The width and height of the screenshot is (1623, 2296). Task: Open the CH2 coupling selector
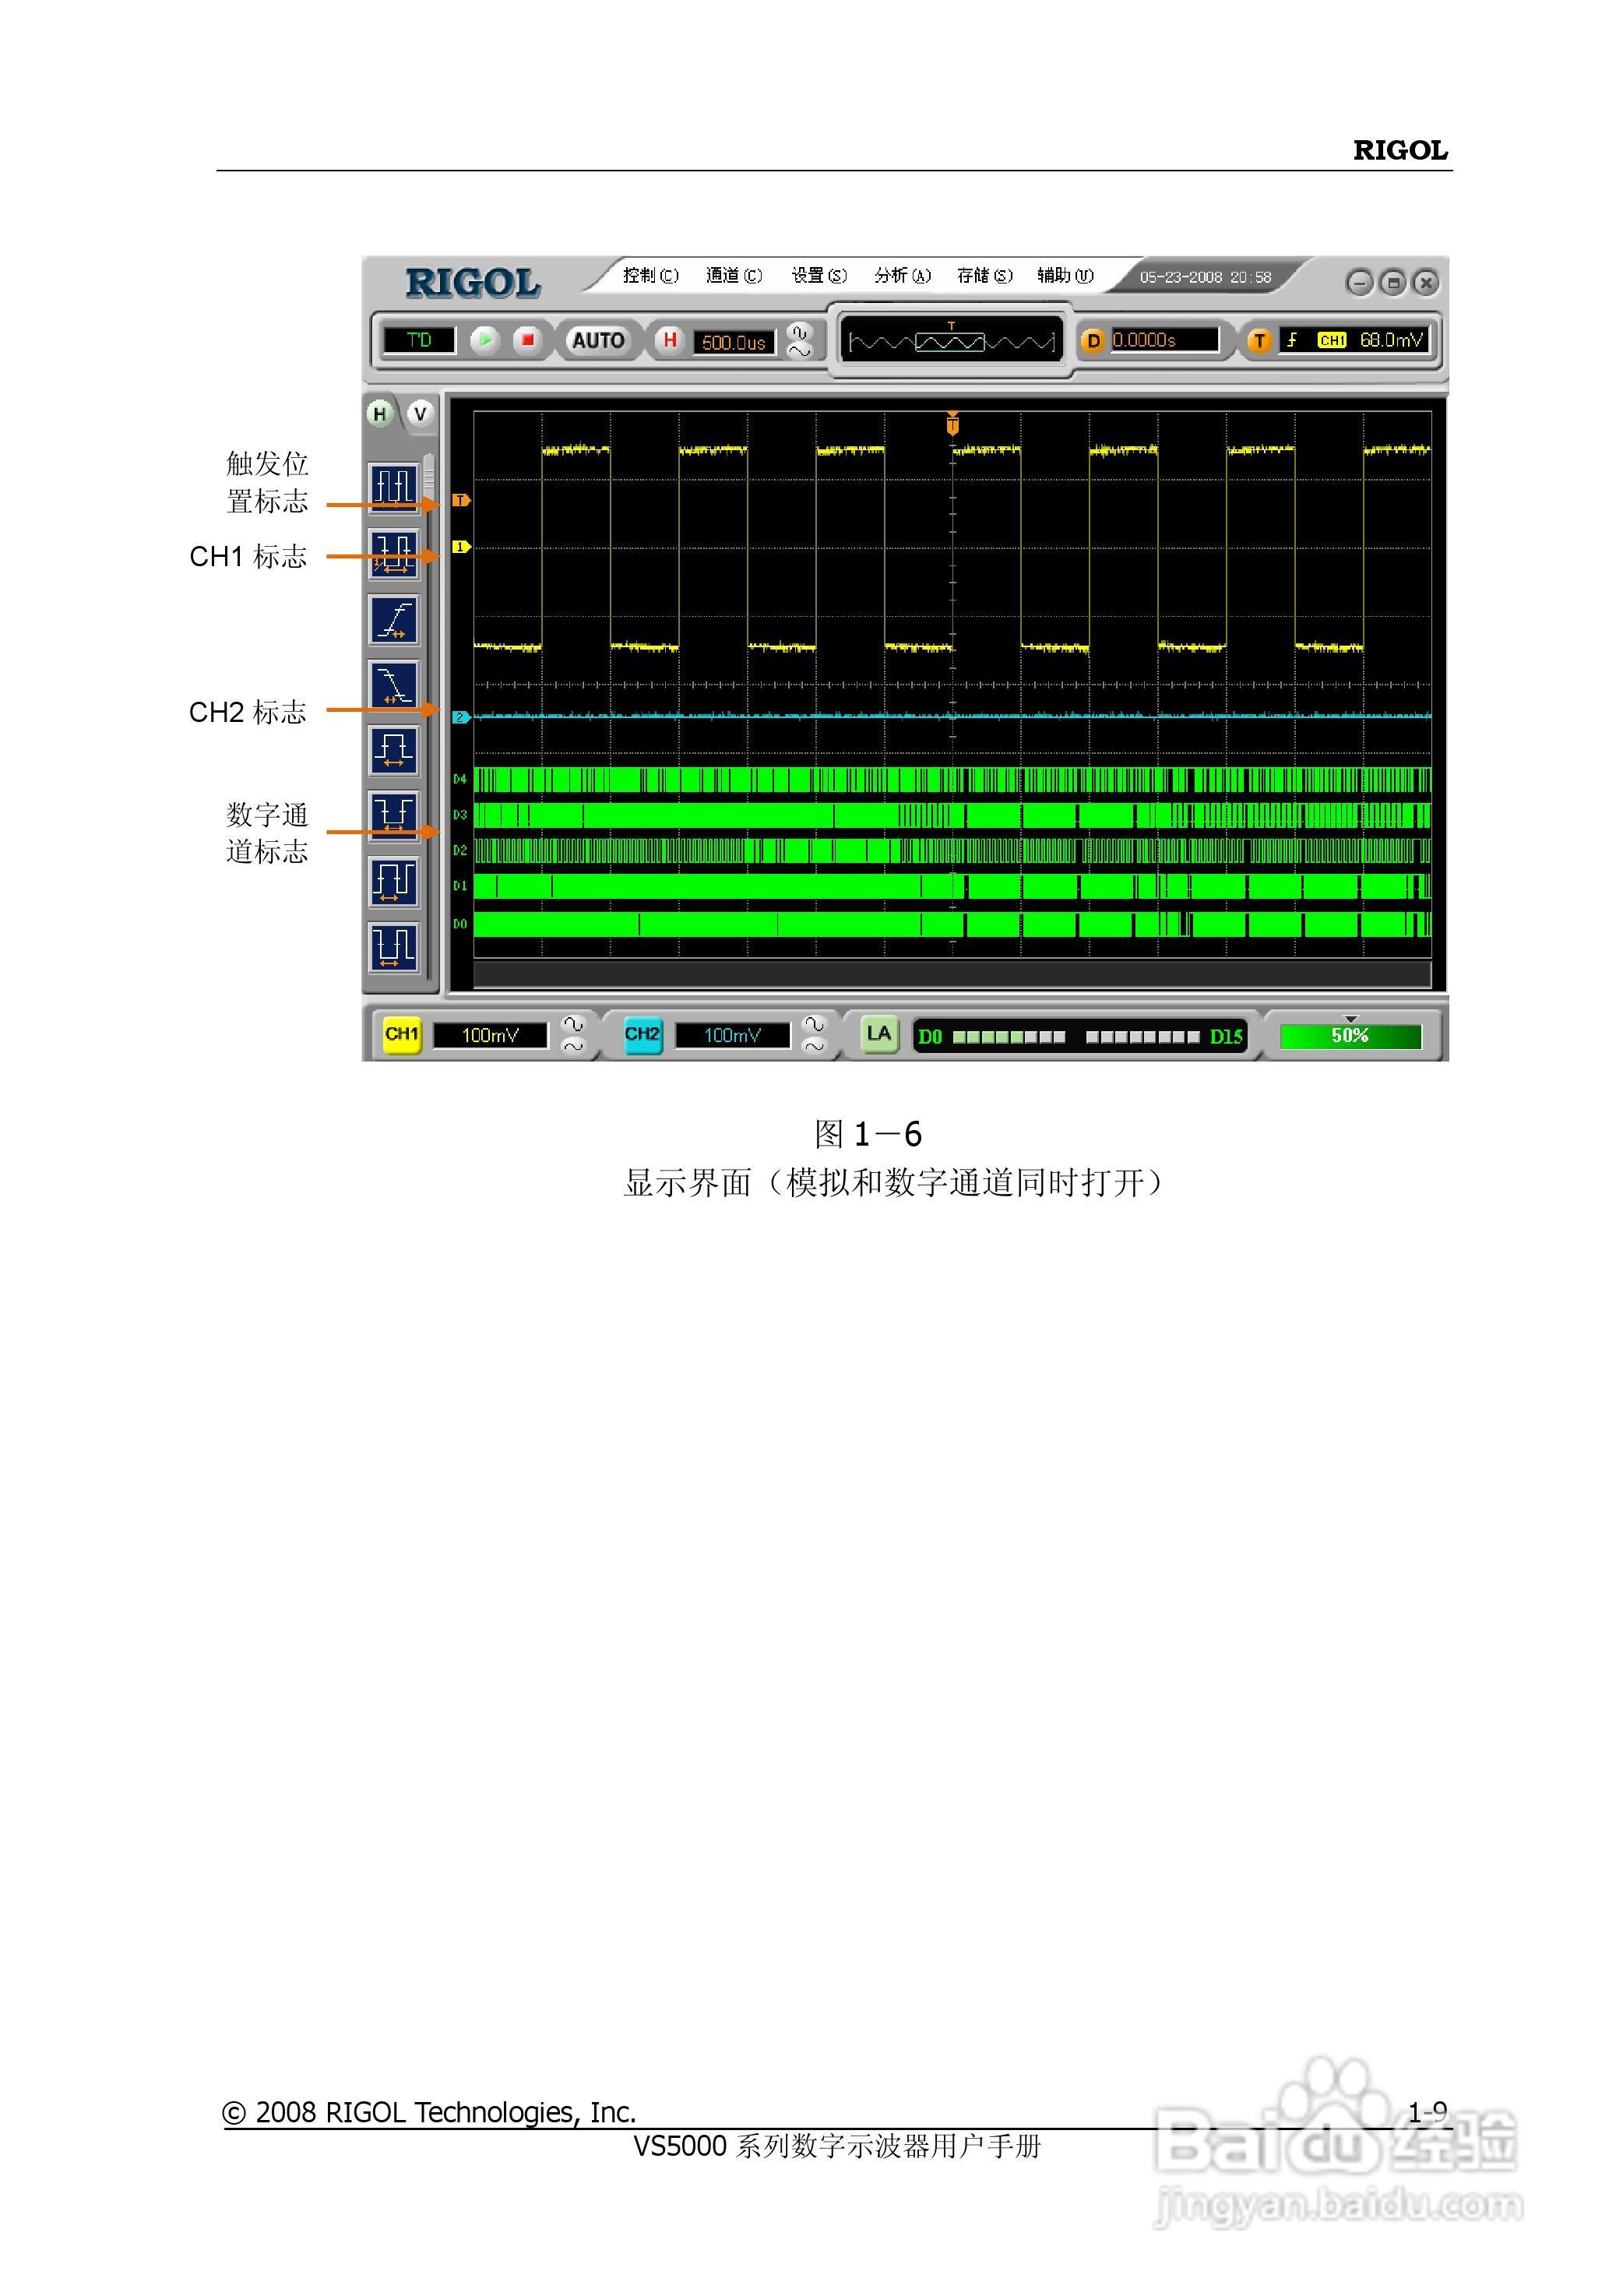pos(815,1035)
